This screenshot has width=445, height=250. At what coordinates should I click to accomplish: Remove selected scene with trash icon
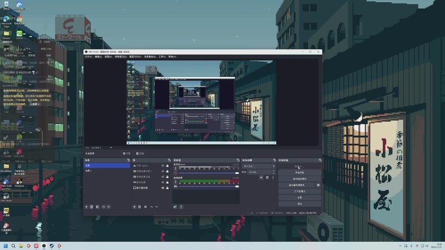pos(92,207)
